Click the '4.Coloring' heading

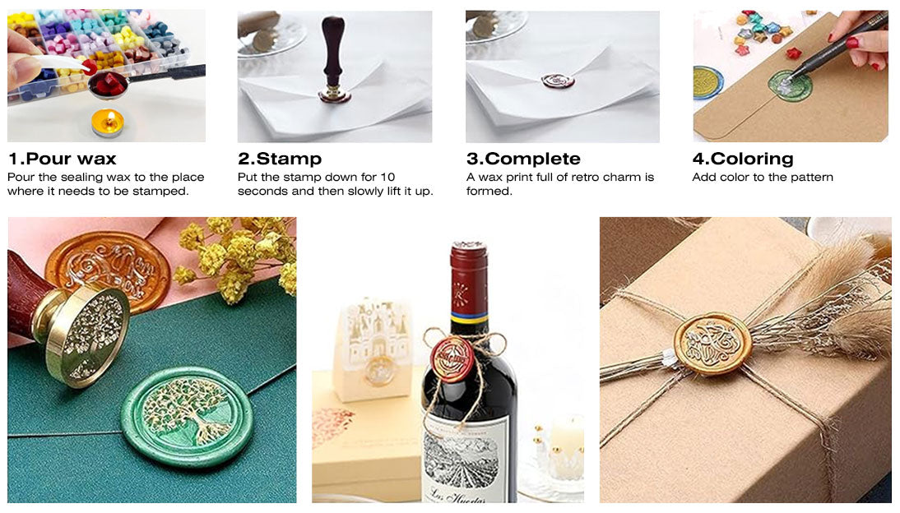(743, 159)
